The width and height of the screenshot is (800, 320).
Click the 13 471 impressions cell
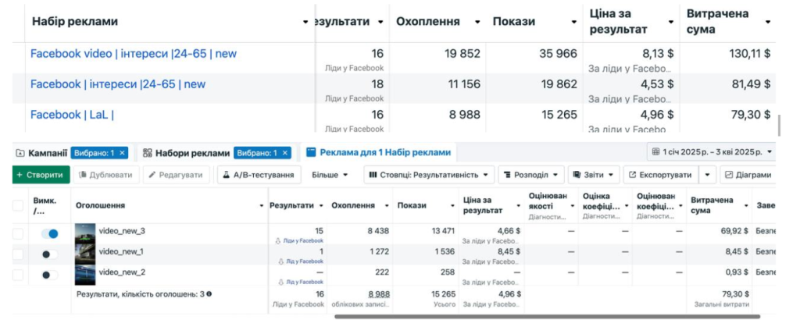[443, 231]
